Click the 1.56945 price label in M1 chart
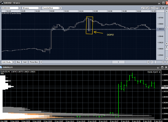The image size is (168, 122). [165, 74]
